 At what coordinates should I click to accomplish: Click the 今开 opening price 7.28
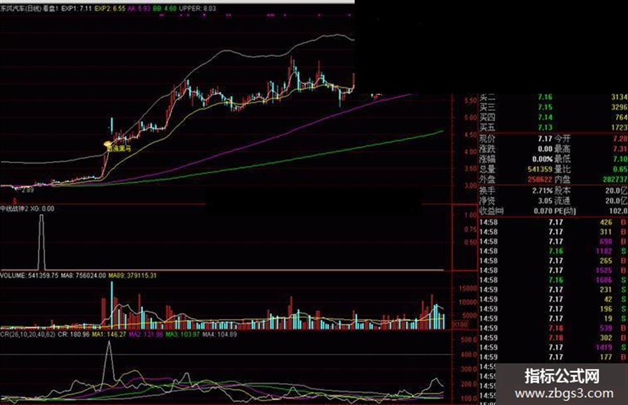(x=620, y=139)
